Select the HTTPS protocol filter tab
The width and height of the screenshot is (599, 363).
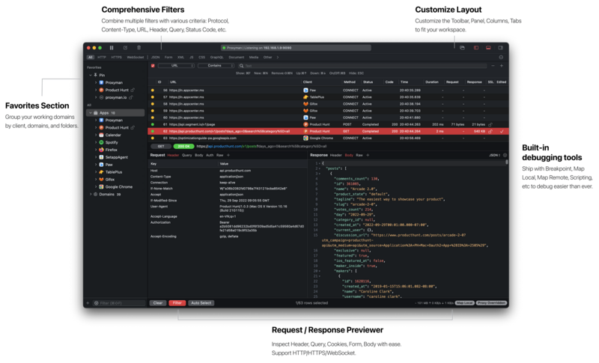click(117, 57)
